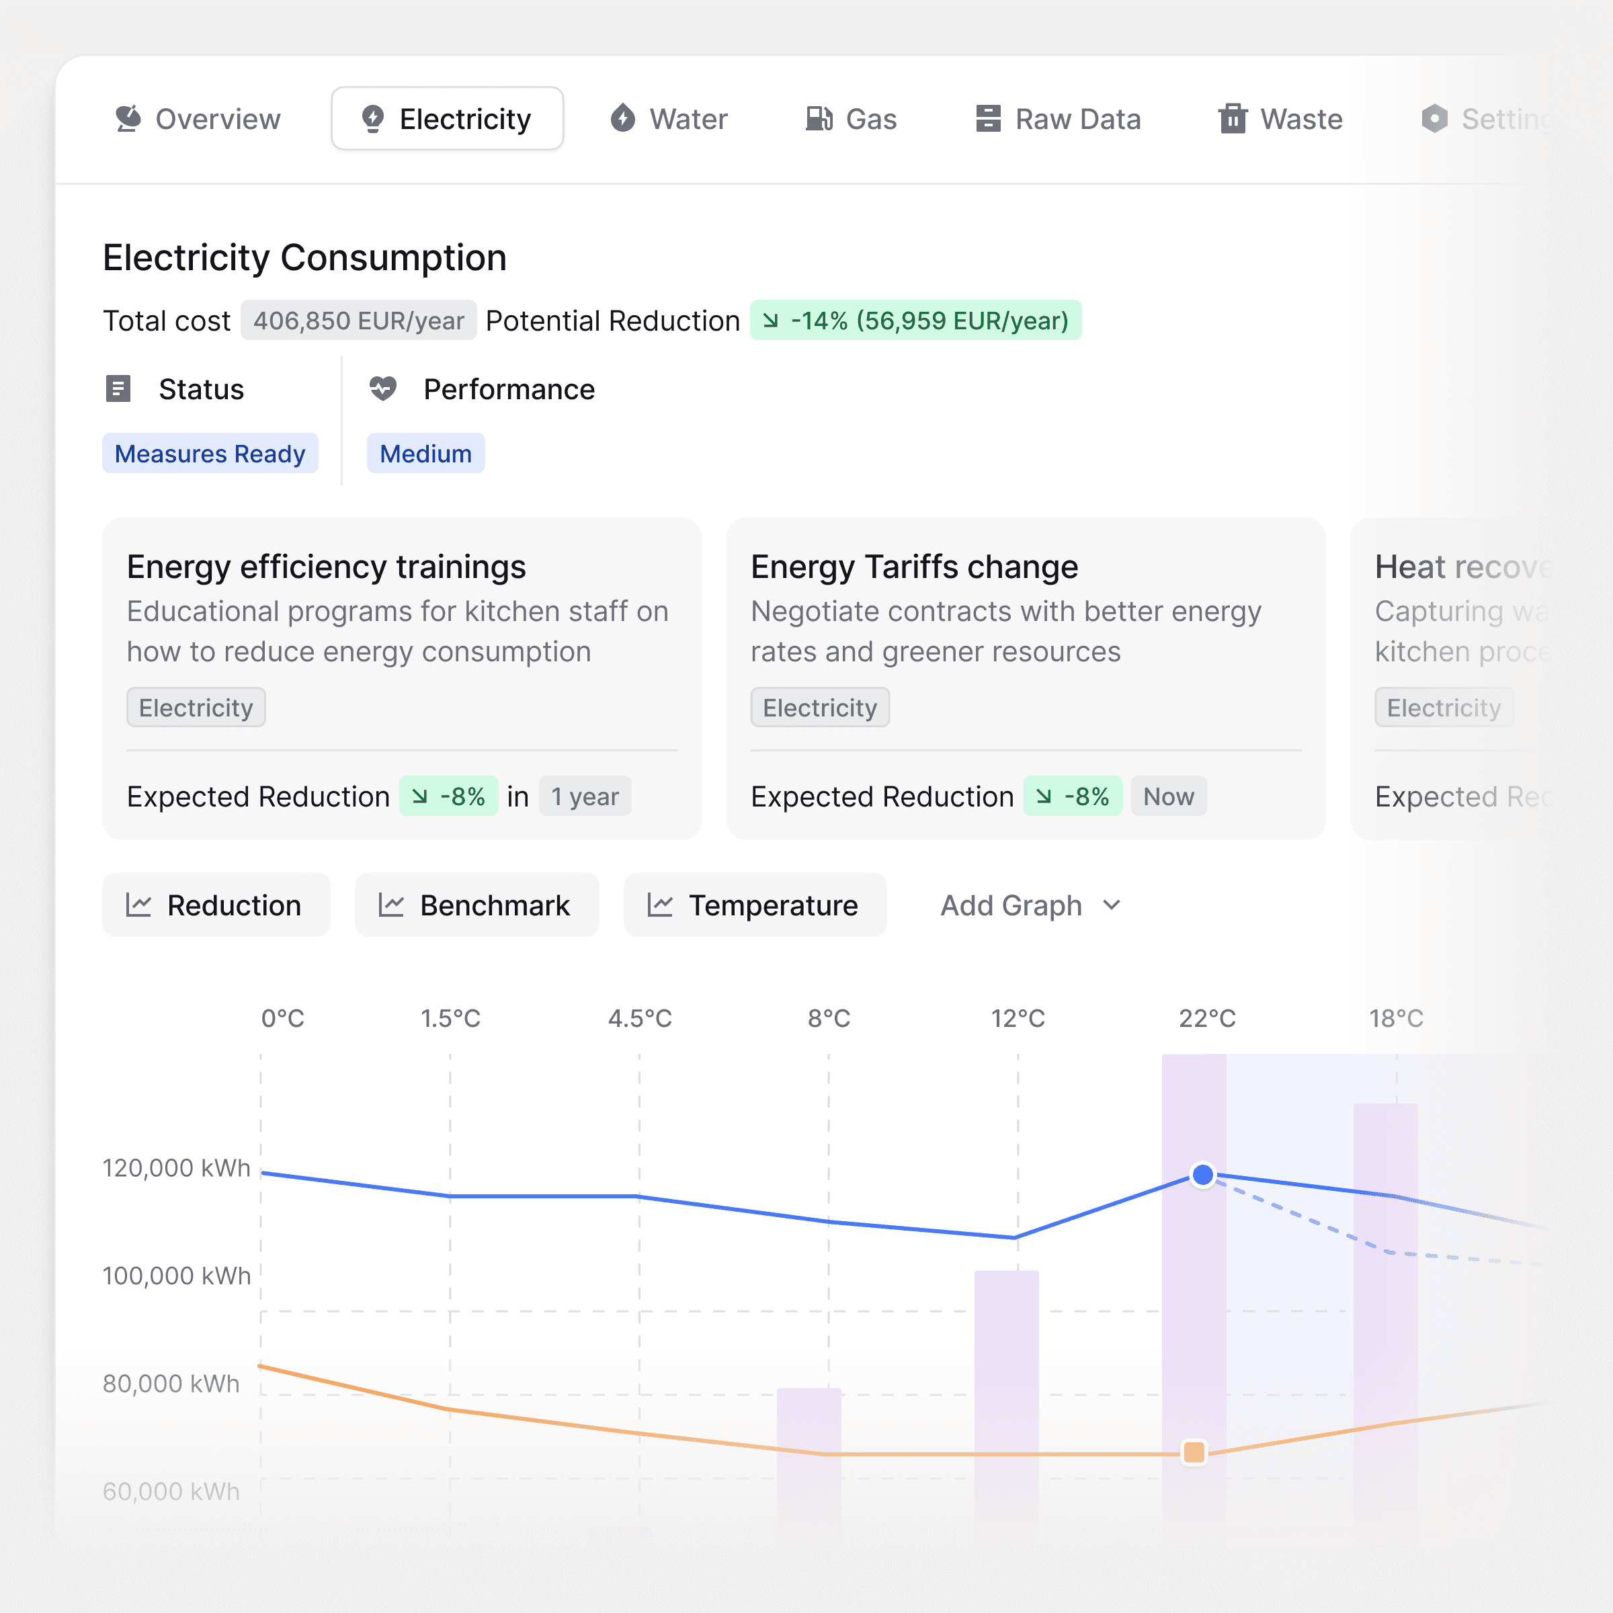The image size is (1613, 1613).
Task: Toggle the Reduction graph button
Action: [x=216, y=905]
